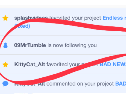Click "favorited your project" text in splashvideas row
The image size is (126, 94).
click(x=75, y=18)
